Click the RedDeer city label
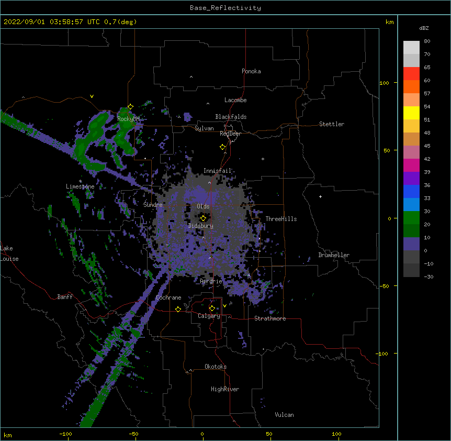This screenshot has width=451, height=441. tap(230, 134)
